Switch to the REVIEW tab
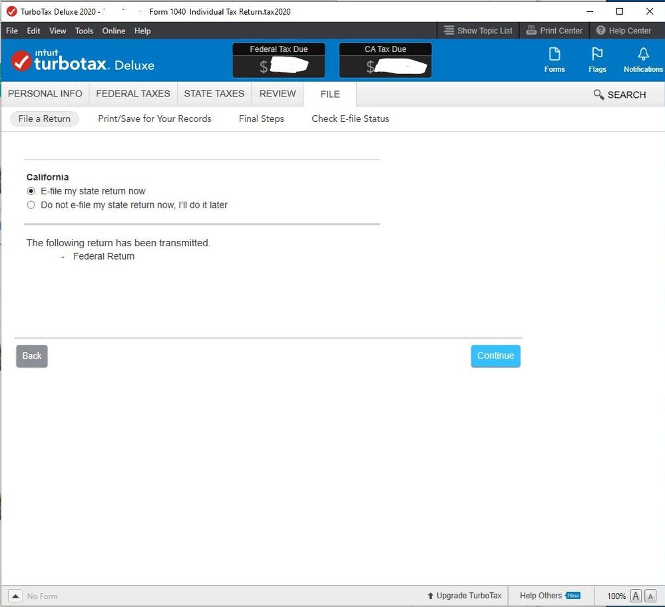This screenshot has height=607, width=665. point(278,94)
